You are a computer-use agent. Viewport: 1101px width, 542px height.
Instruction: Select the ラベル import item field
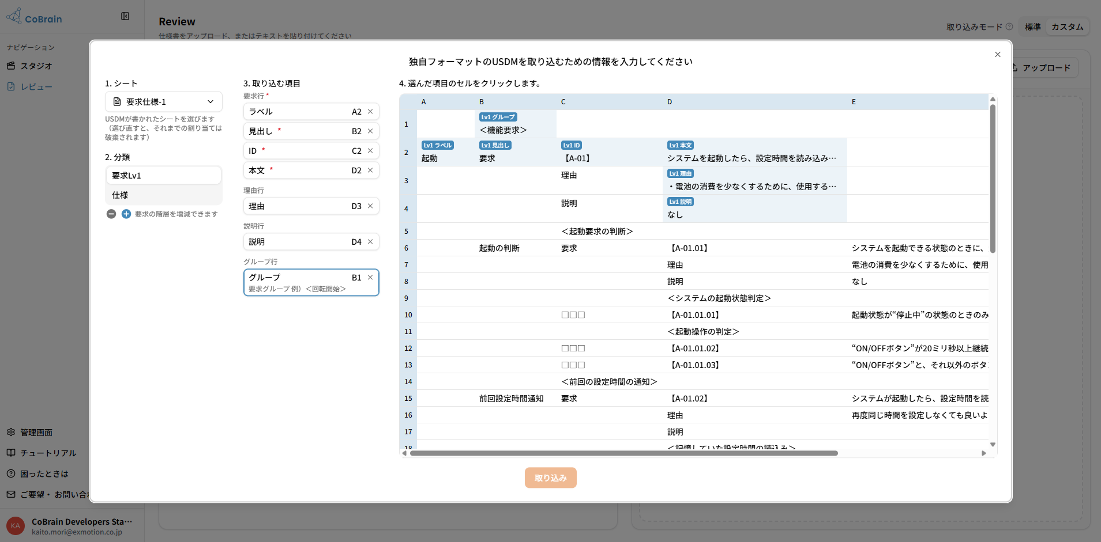click(x=311, y=112)
